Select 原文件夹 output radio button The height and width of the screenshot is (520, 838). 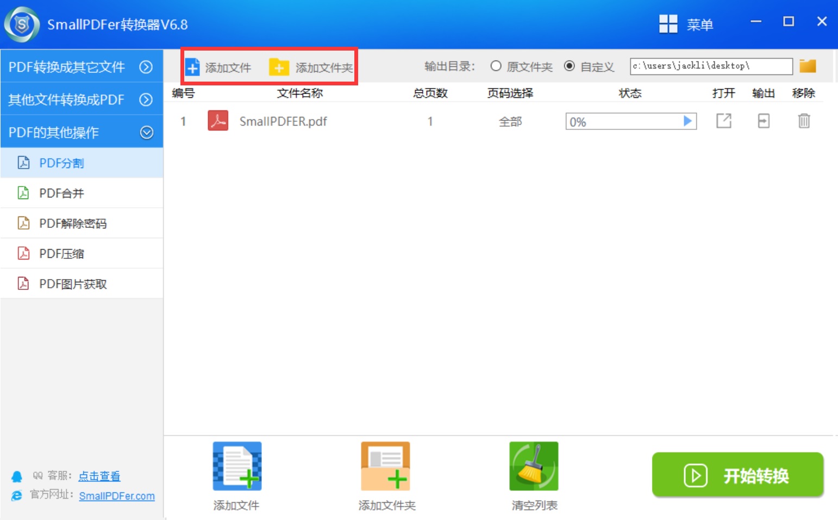pyautogui.click(x=496, y=66)
